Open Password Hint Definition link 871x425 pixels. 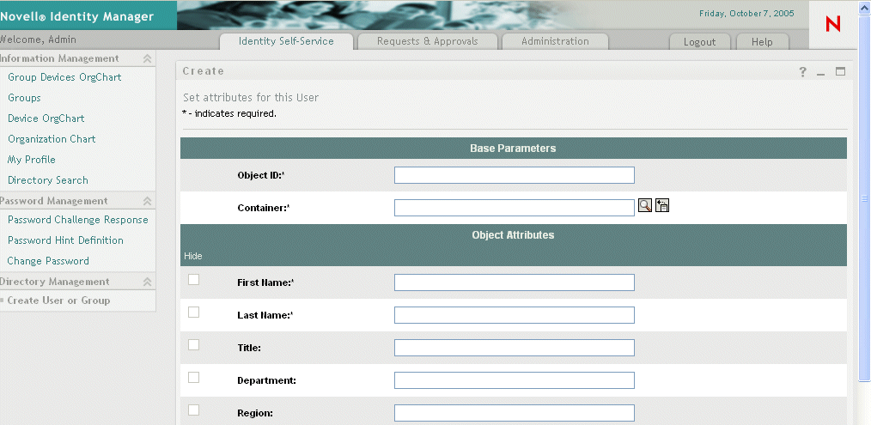click(x=65, y=240)
